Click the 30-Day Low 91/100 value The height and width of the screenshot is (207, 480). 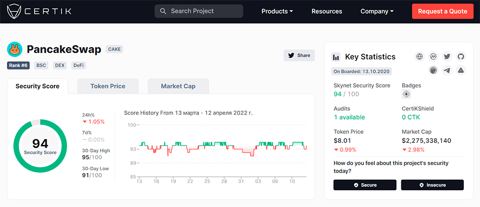click(x=92, y=175)
